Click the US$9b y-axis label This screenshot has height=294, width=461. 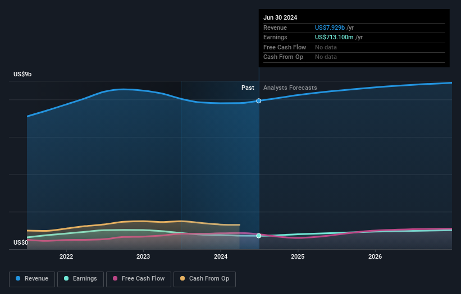pyautogui.click(x=22, y=74)
